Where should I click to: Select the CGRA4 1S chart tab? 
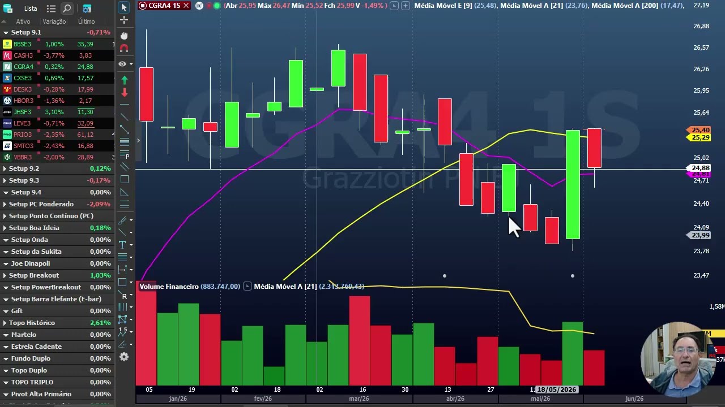pyautogui.click(x=164, y=6)
